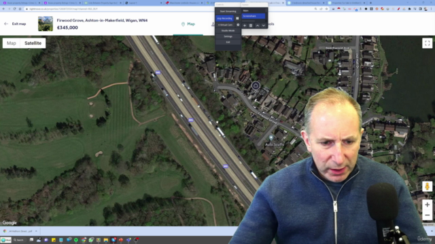Delete the selected OBS scene
Image resolution: width=435 pixels, height=244 pixels.
[x=251, y=26]
